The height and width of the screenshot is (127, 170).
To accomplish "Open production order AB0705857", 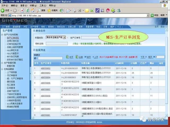I will tap(45, 89).
